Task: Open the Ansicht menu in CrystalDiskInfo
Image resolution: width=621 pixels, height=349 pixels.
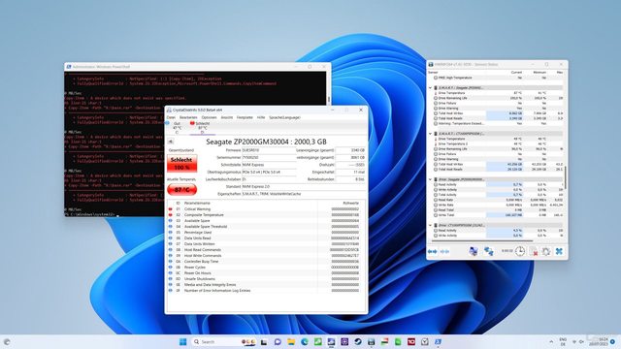Action: 226,117
